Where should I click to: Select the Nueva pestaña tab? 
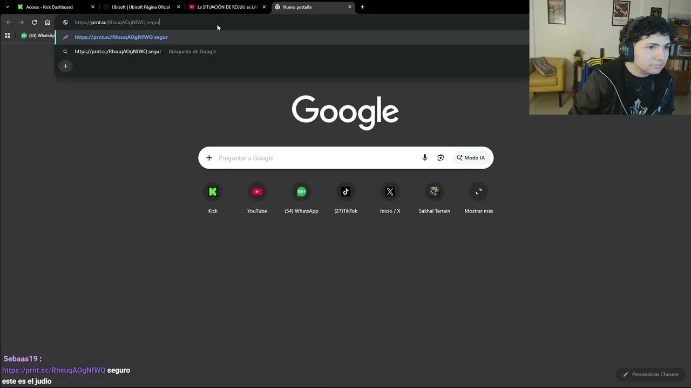click(x=313, y=7)
